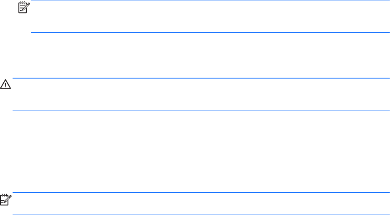Click the blue line below the top note area
Viewport: 390px width, 215px height.
click(x=210, y=32)
